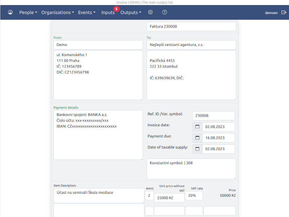
Task: Open the dashboard gauge icon
Action: pos(10,12)
